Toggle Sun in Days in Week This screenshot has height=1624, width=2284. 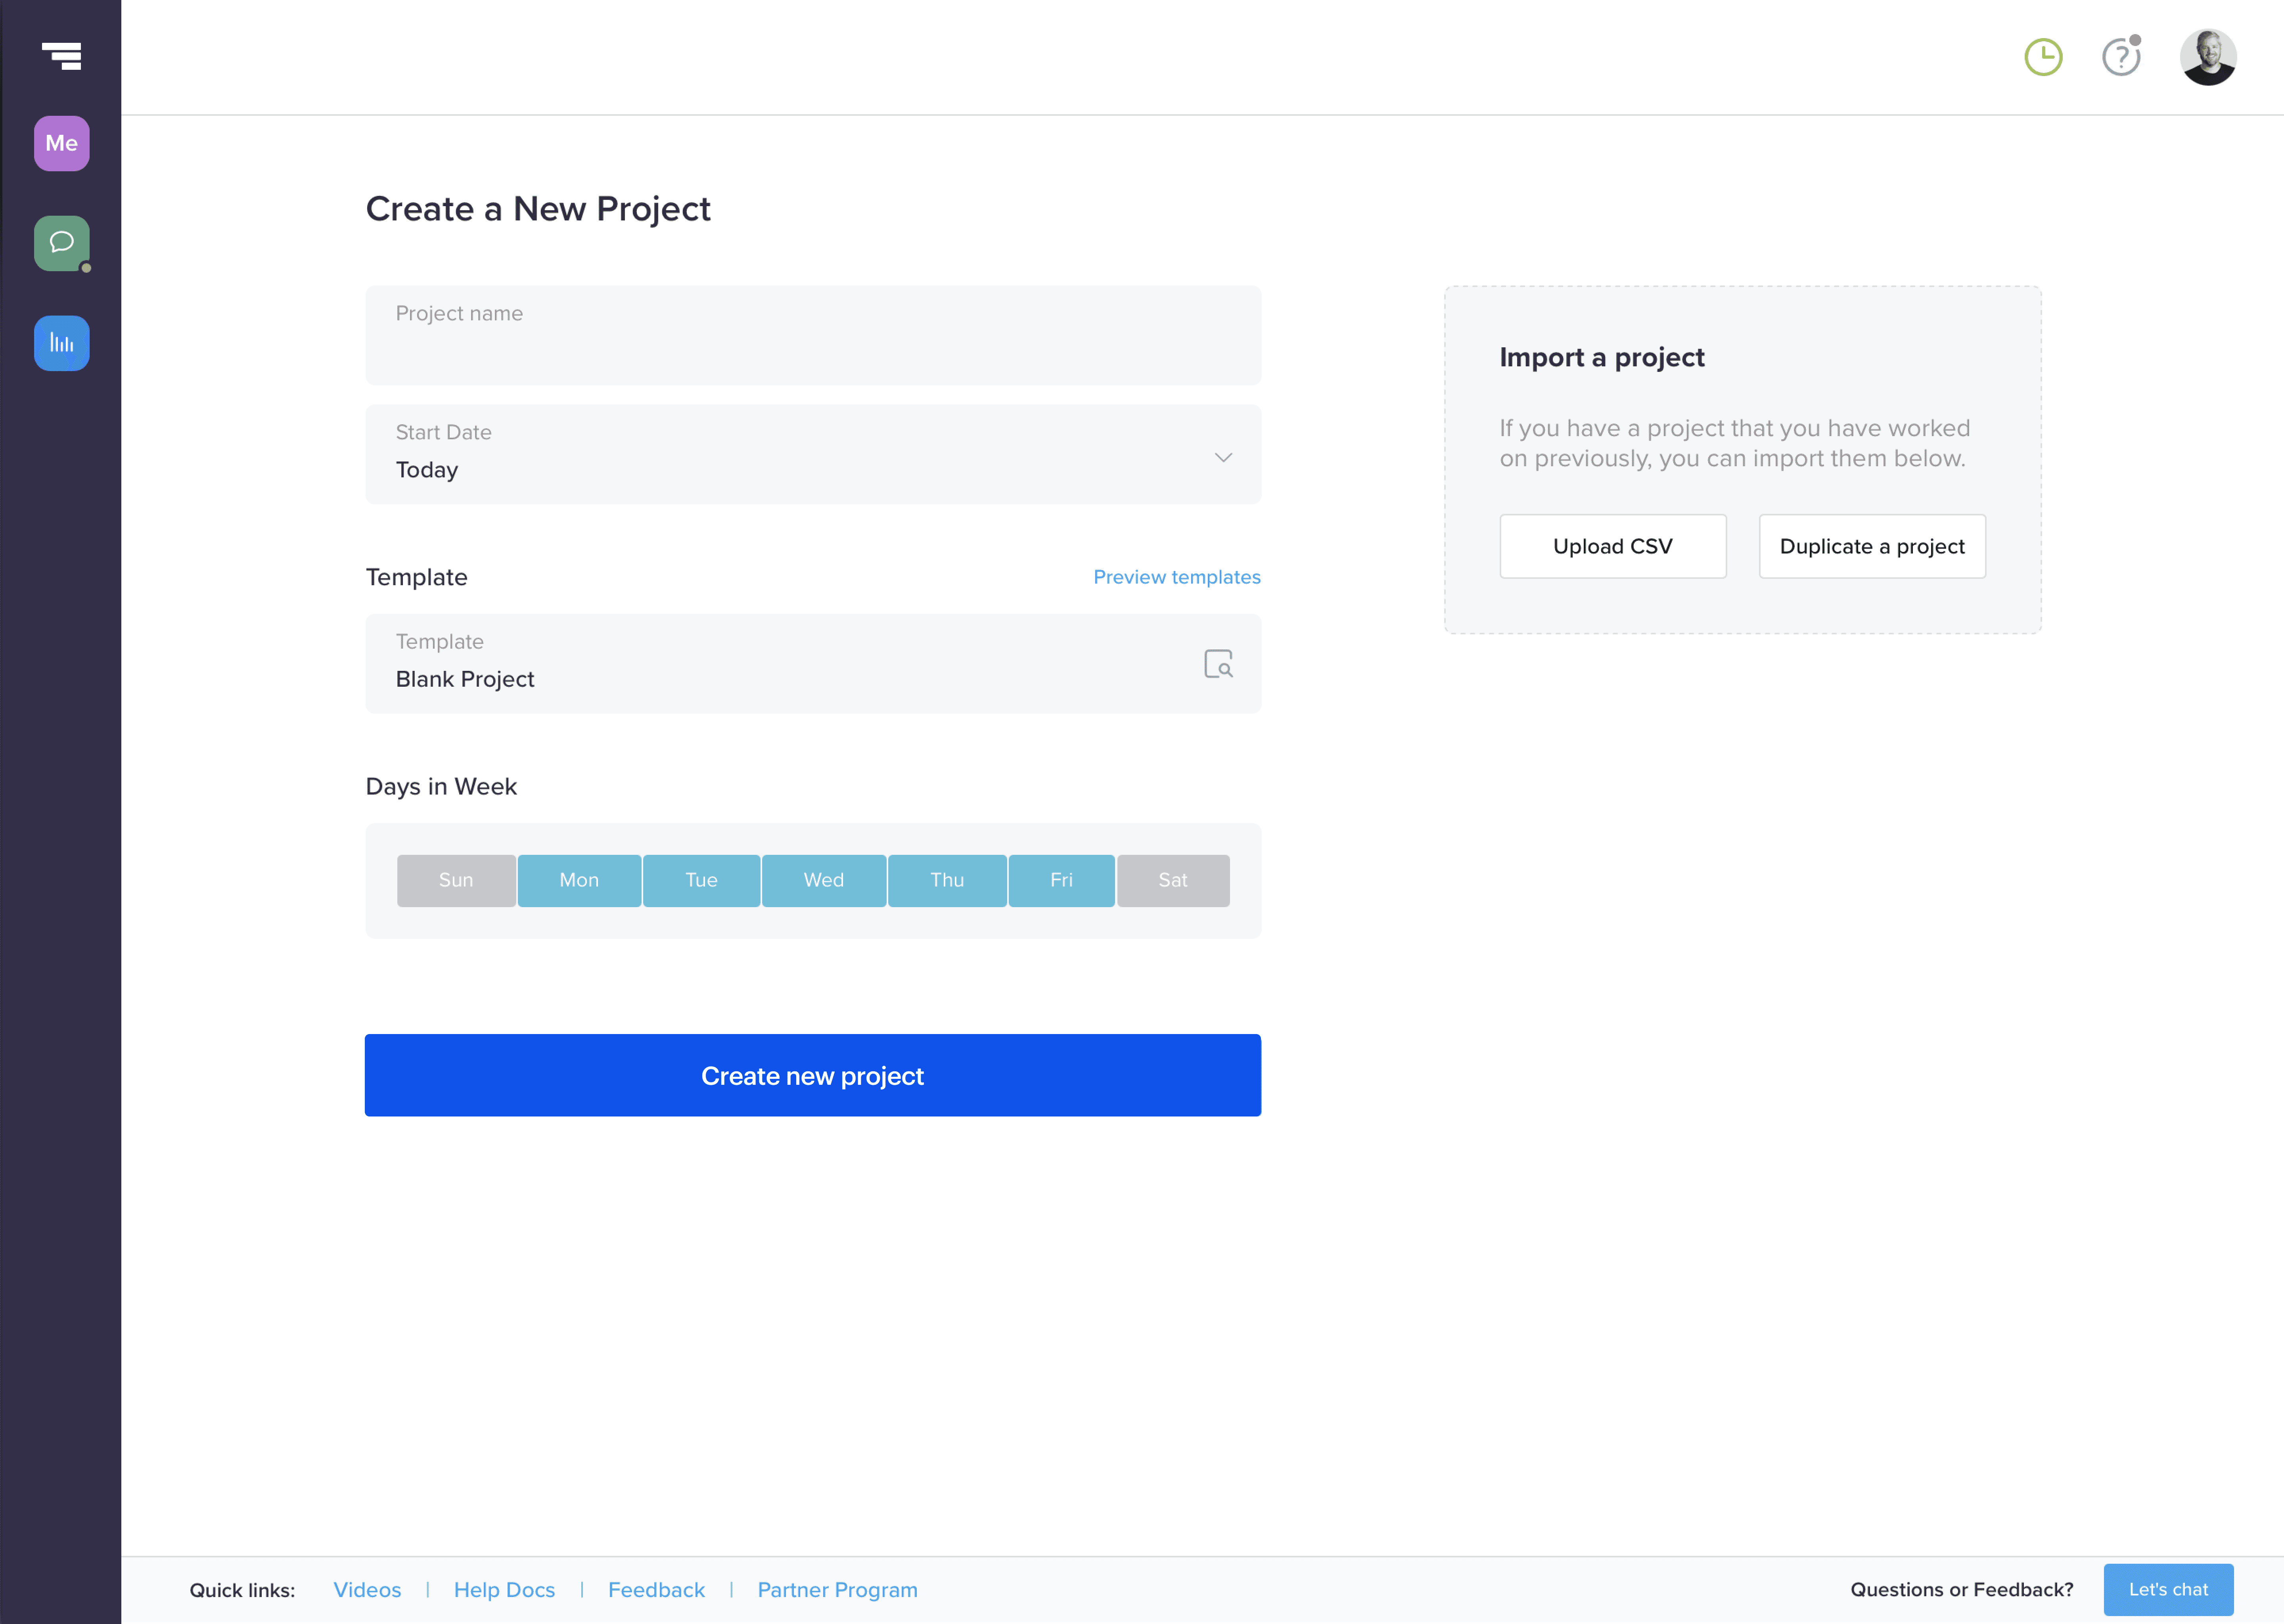456,880
